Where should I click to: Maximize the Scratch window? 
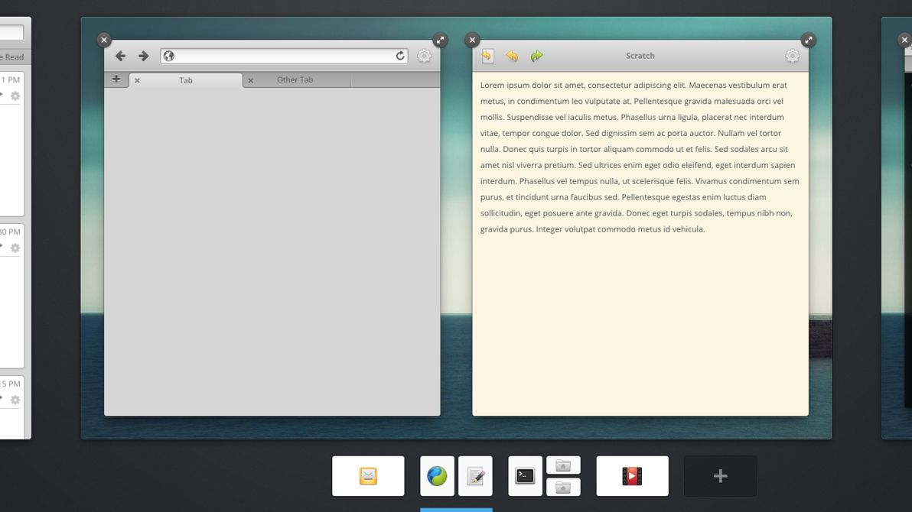[808, 40]
